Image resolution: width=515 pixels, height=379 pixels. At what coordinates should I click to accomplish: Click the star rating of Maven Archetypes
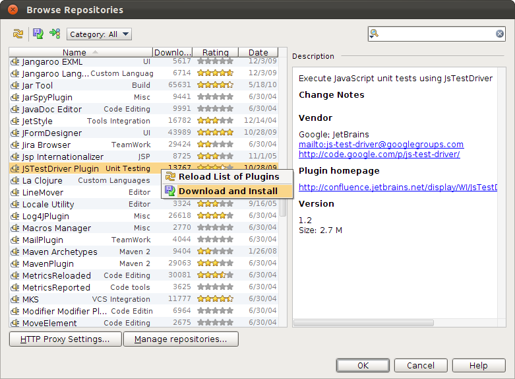[x=215, y=251]
